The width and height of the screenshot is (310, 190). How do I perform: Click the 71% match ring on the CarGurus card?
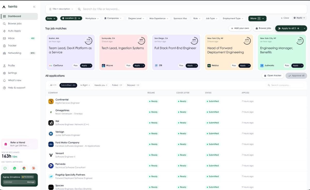click(x=88, y=41)
